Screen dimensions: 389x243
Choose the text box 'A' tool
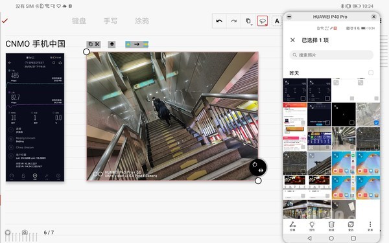(x=277, y=21)
